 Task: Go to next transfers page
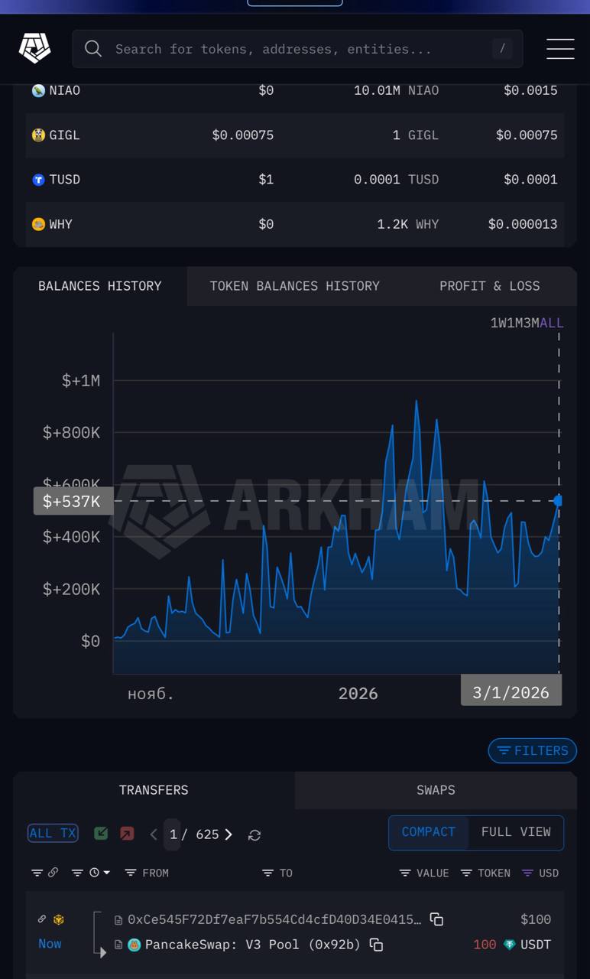coord(229,834)
